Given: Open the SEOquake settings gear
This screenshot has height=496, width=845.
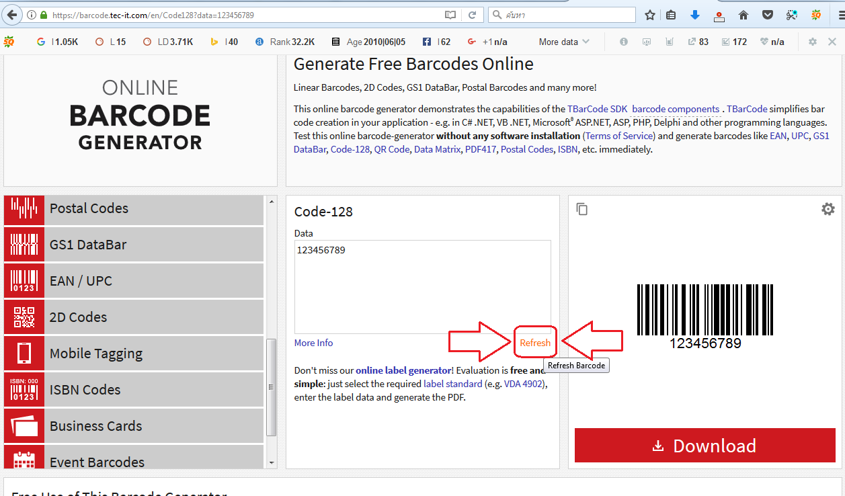Looking at the screenshot, I should tap(813, 42).
